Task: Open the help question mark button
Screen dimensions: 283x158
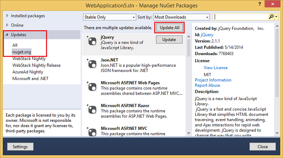Action: point(260,4)
